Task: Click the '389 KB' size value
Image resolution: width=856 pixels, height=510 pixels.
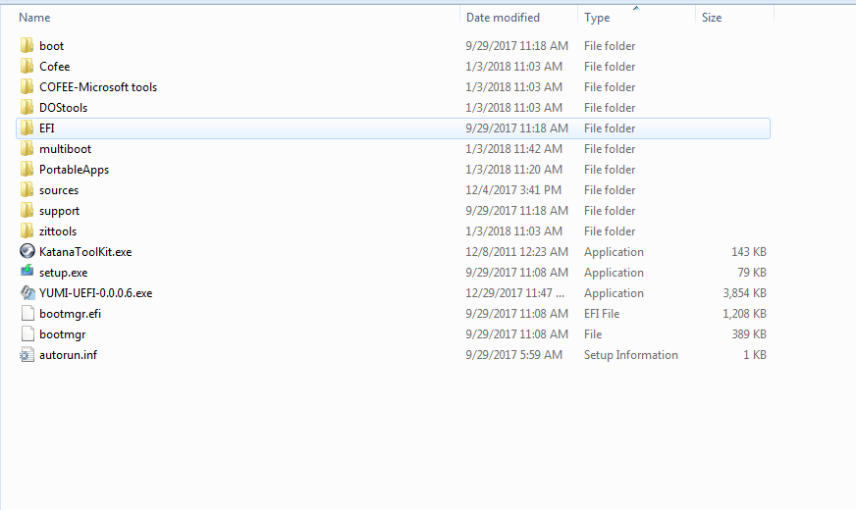Action: [x=749, y=334]
